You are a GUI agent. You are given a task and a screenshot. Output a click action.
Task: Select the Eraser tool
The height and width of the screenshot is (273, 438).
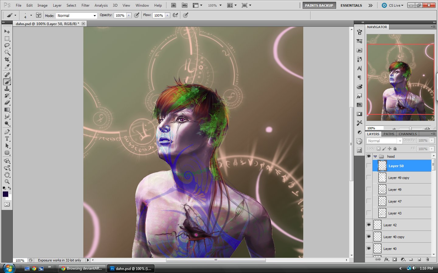click(x=7, y=103)
